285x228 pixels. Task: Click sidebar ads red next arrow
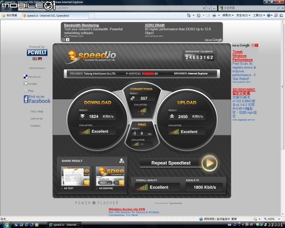pos(256,45)
